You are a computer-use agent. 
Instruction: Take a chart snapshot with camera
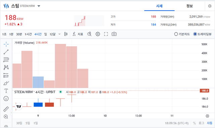pos(114,34)
